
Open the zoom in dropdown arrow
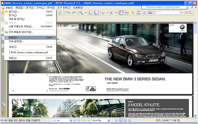(x=116, y=13)
